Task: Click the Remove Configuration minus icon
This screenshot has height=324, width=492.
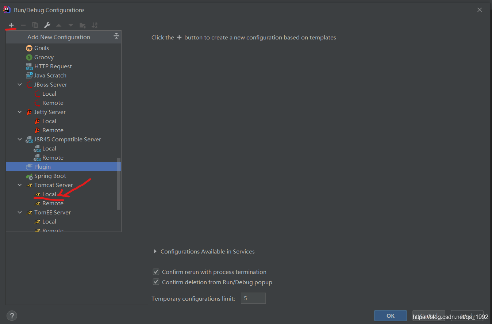Action: click(x=23, y=25)
